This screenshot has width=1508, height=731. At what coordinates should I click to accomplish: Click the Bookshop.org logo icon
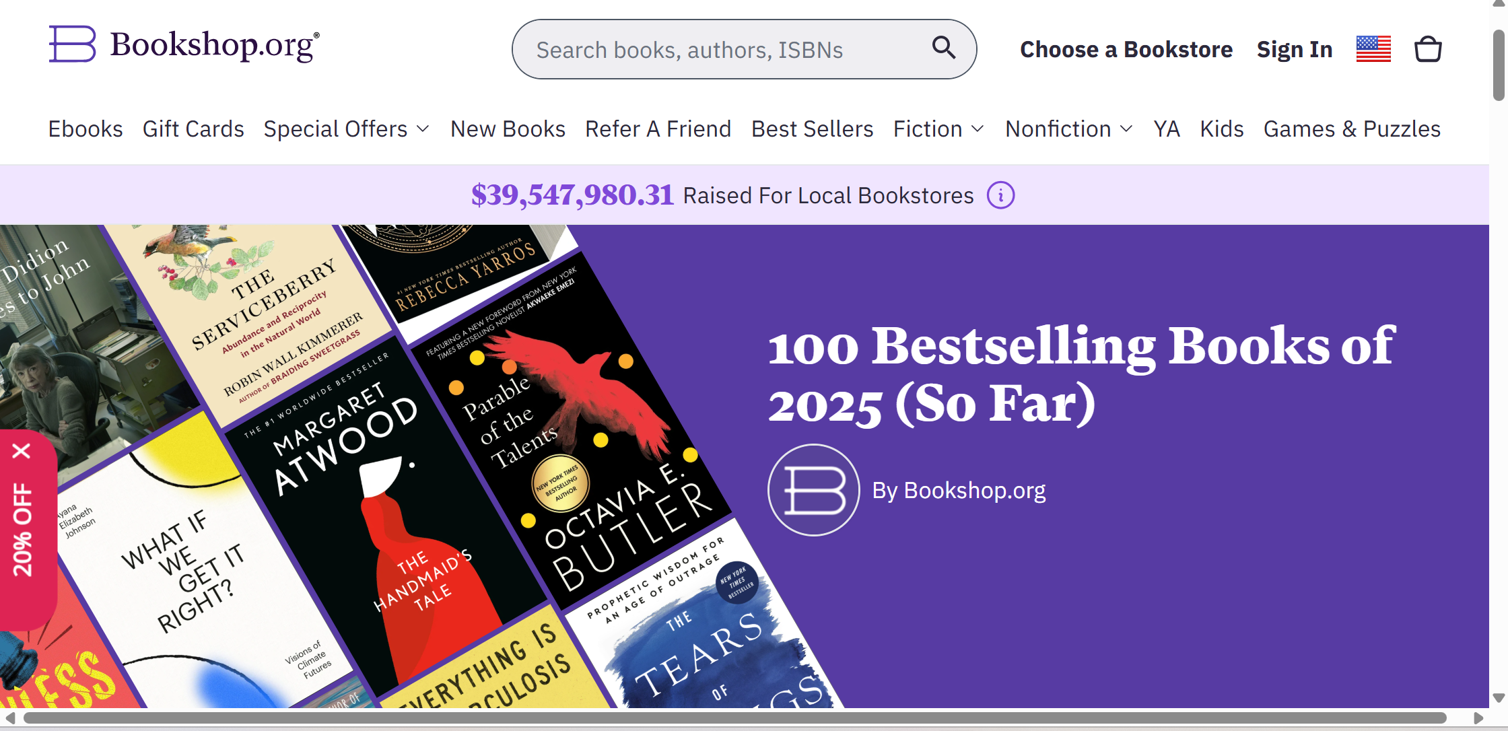point(73,44)
